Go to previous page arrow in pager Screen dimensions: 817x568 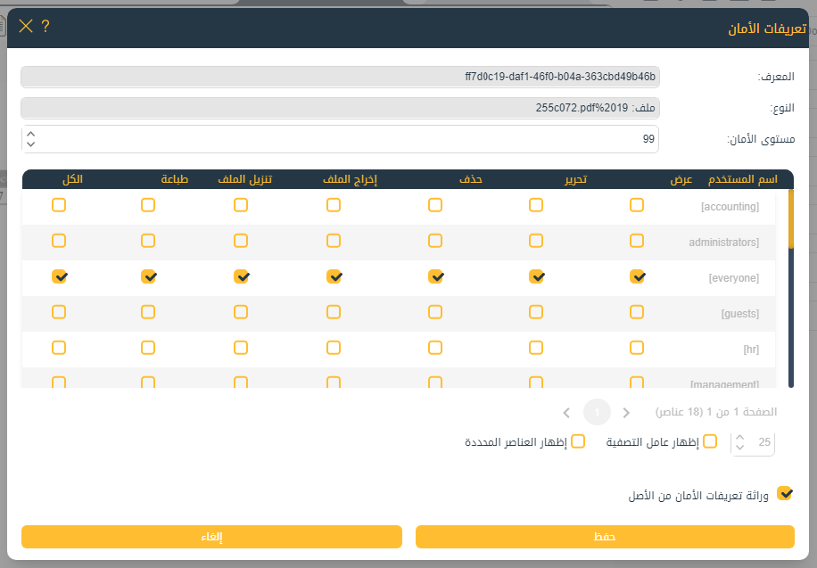click(626, 412)
